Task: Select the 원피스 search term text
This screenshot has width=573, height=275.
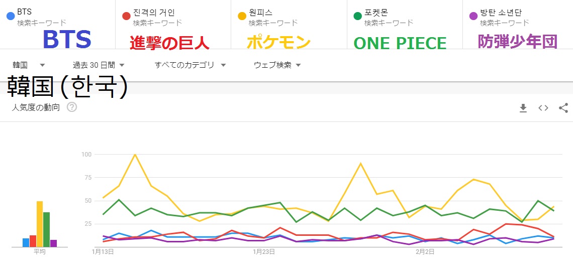Action: click(259, 13)
